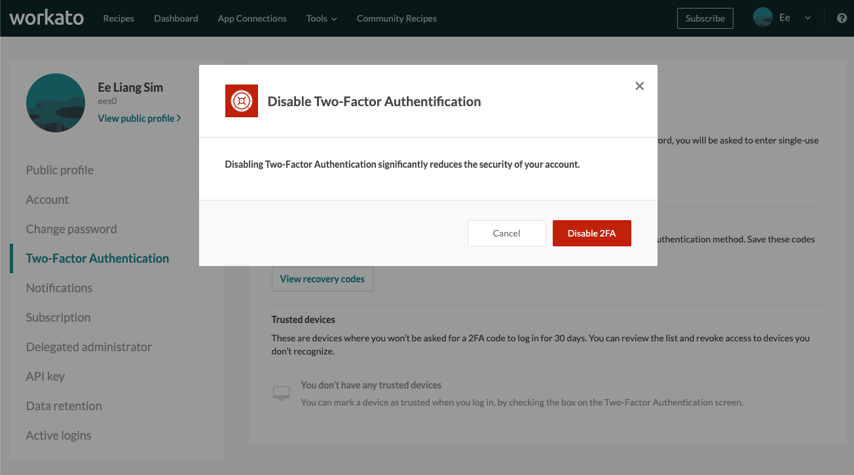Open the help icon in the top bar
Screen dimensions: 854x475
pos(842,18)
